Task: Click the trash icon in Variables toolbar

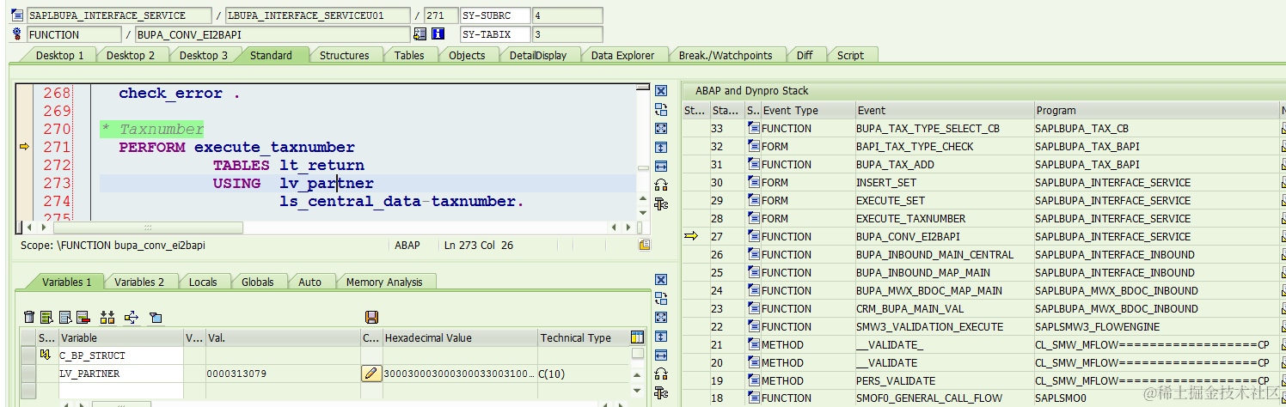Action: point(30,318)
